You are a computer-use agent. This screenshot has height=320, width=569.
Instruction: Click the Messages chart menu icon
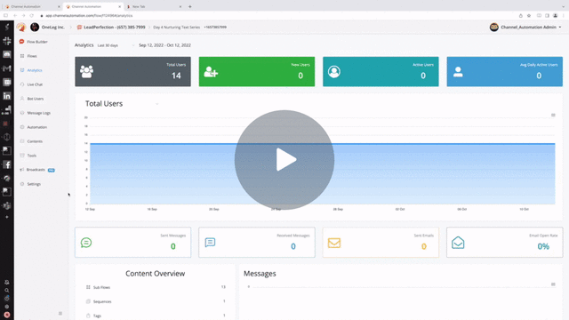(x=553, y=284)
